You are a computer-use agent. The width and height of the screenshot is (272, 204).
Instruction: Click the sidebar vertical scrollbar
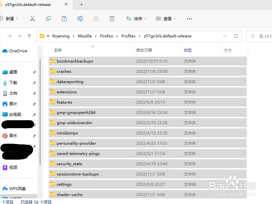(x=40, y=112)
